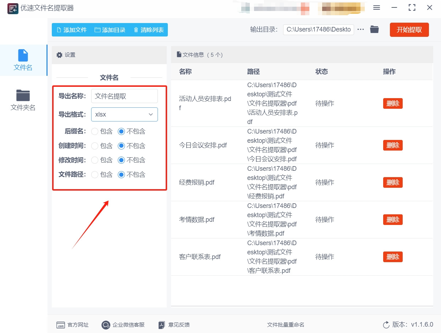Click the fullscreen toggle icon
This screenshot has height=333, width=441.
(412, 8)
